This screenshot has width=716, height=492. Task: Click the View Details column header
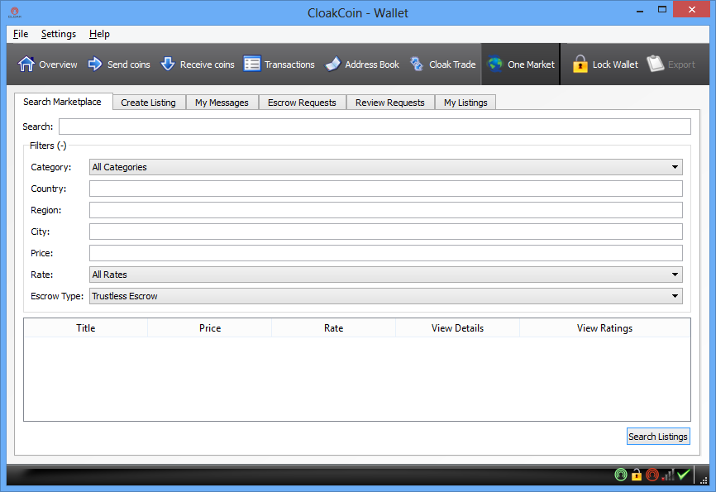(x=457, y=328)
